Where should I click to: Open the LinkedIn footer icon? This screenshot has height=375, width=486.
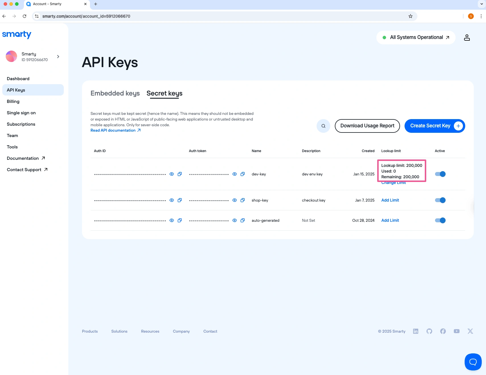[x=416, y=331]
